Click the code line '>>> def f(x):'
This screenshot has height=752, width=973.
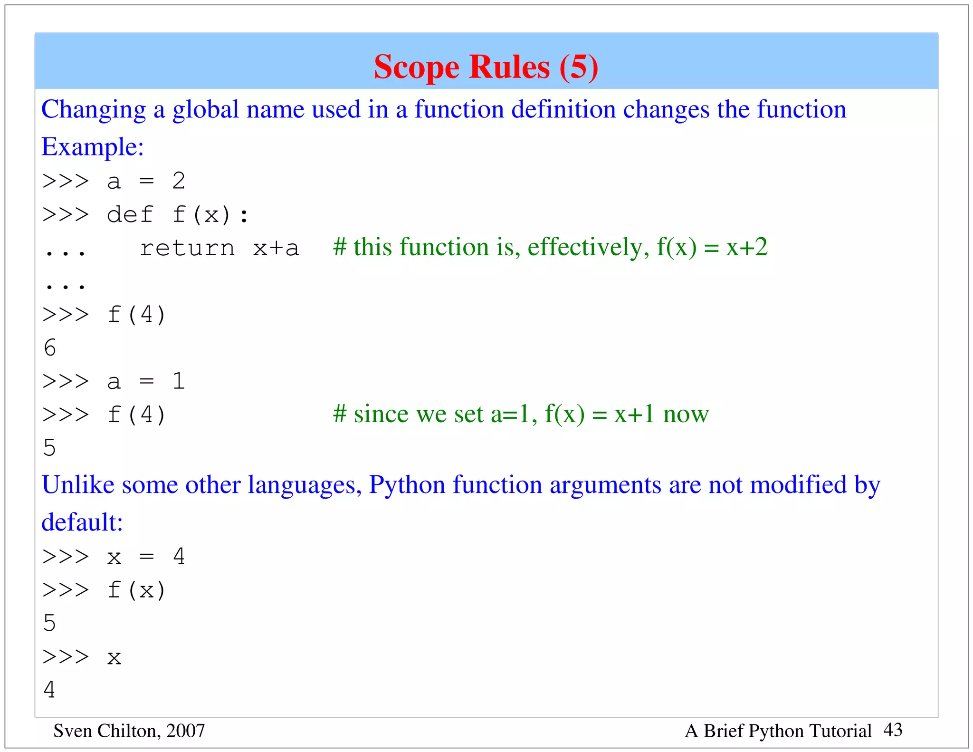[145, 215]
